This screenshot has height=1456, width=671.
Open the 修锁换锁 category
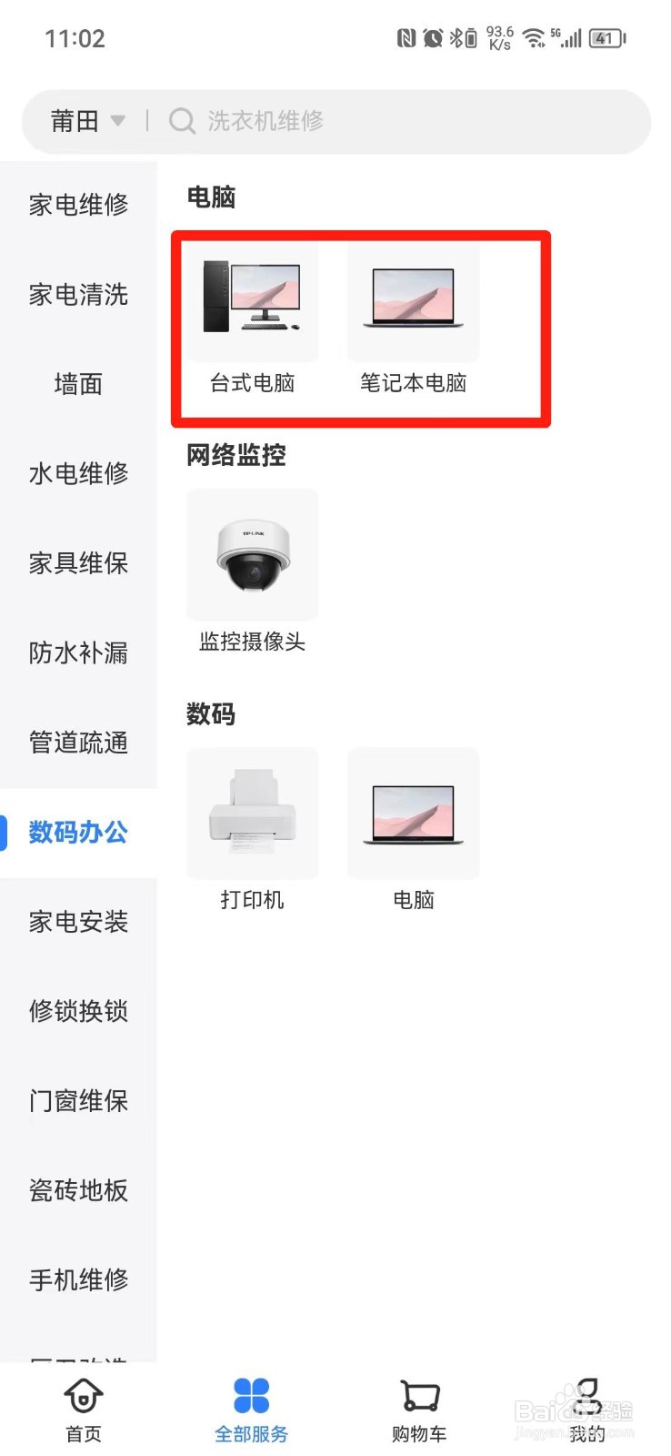tap(78, 1011)
